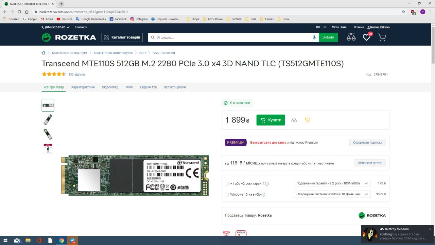The width and height of the screenshot is (435, 245).
Task: Switch to Купують разом tab
Action: pyautogui.click(x=175, y=87)
